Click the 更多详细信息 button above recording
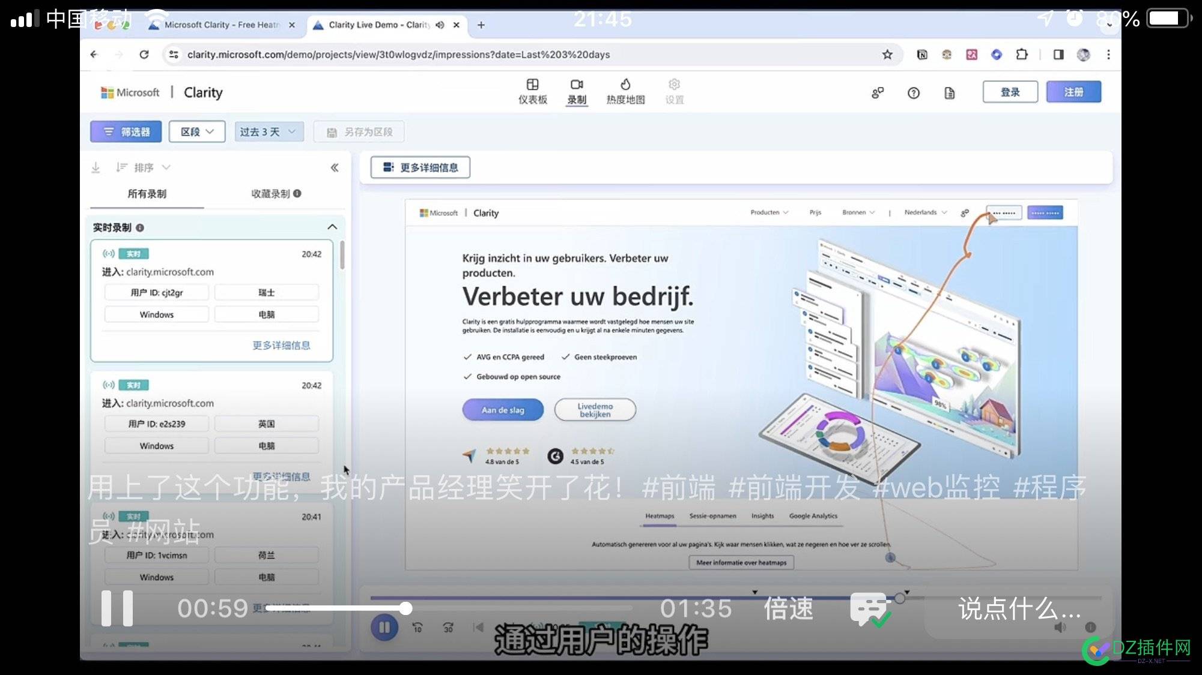Screen dimensions: 1202x675 pos(420,167)
